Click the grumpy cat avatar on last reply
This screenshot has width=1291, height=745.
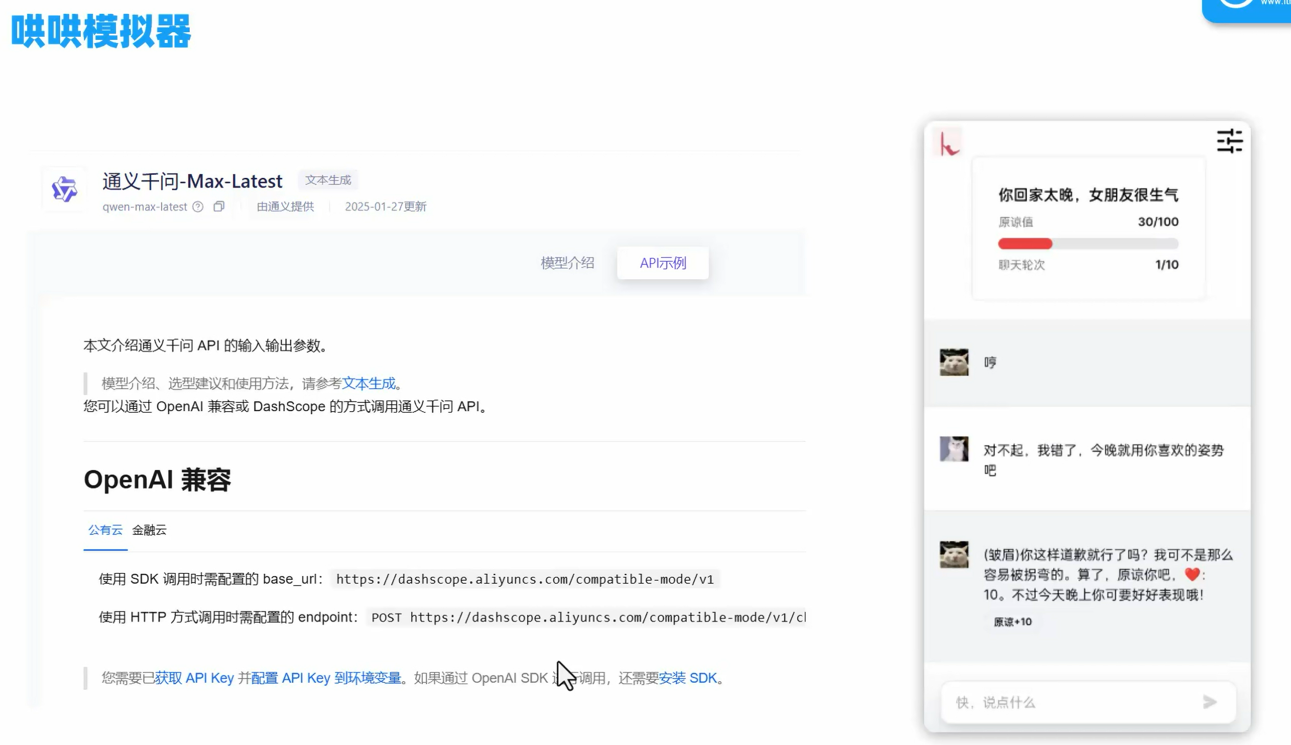pyautogui.click(x=954, y=554)
